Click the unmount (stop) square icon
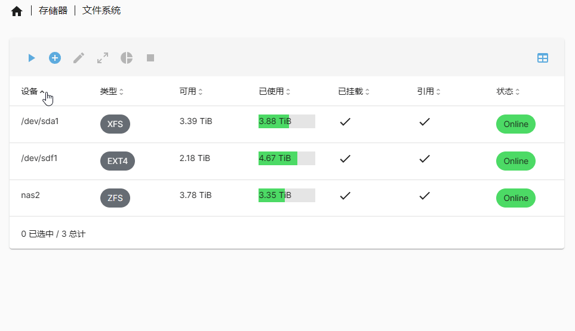The image size is (575, 331). pyautogui.click(x=150, y=58)
